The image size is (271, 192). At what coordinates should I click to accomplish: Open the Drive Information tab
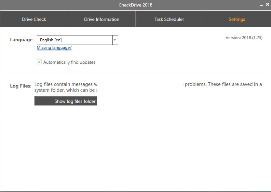pos(102,19)
